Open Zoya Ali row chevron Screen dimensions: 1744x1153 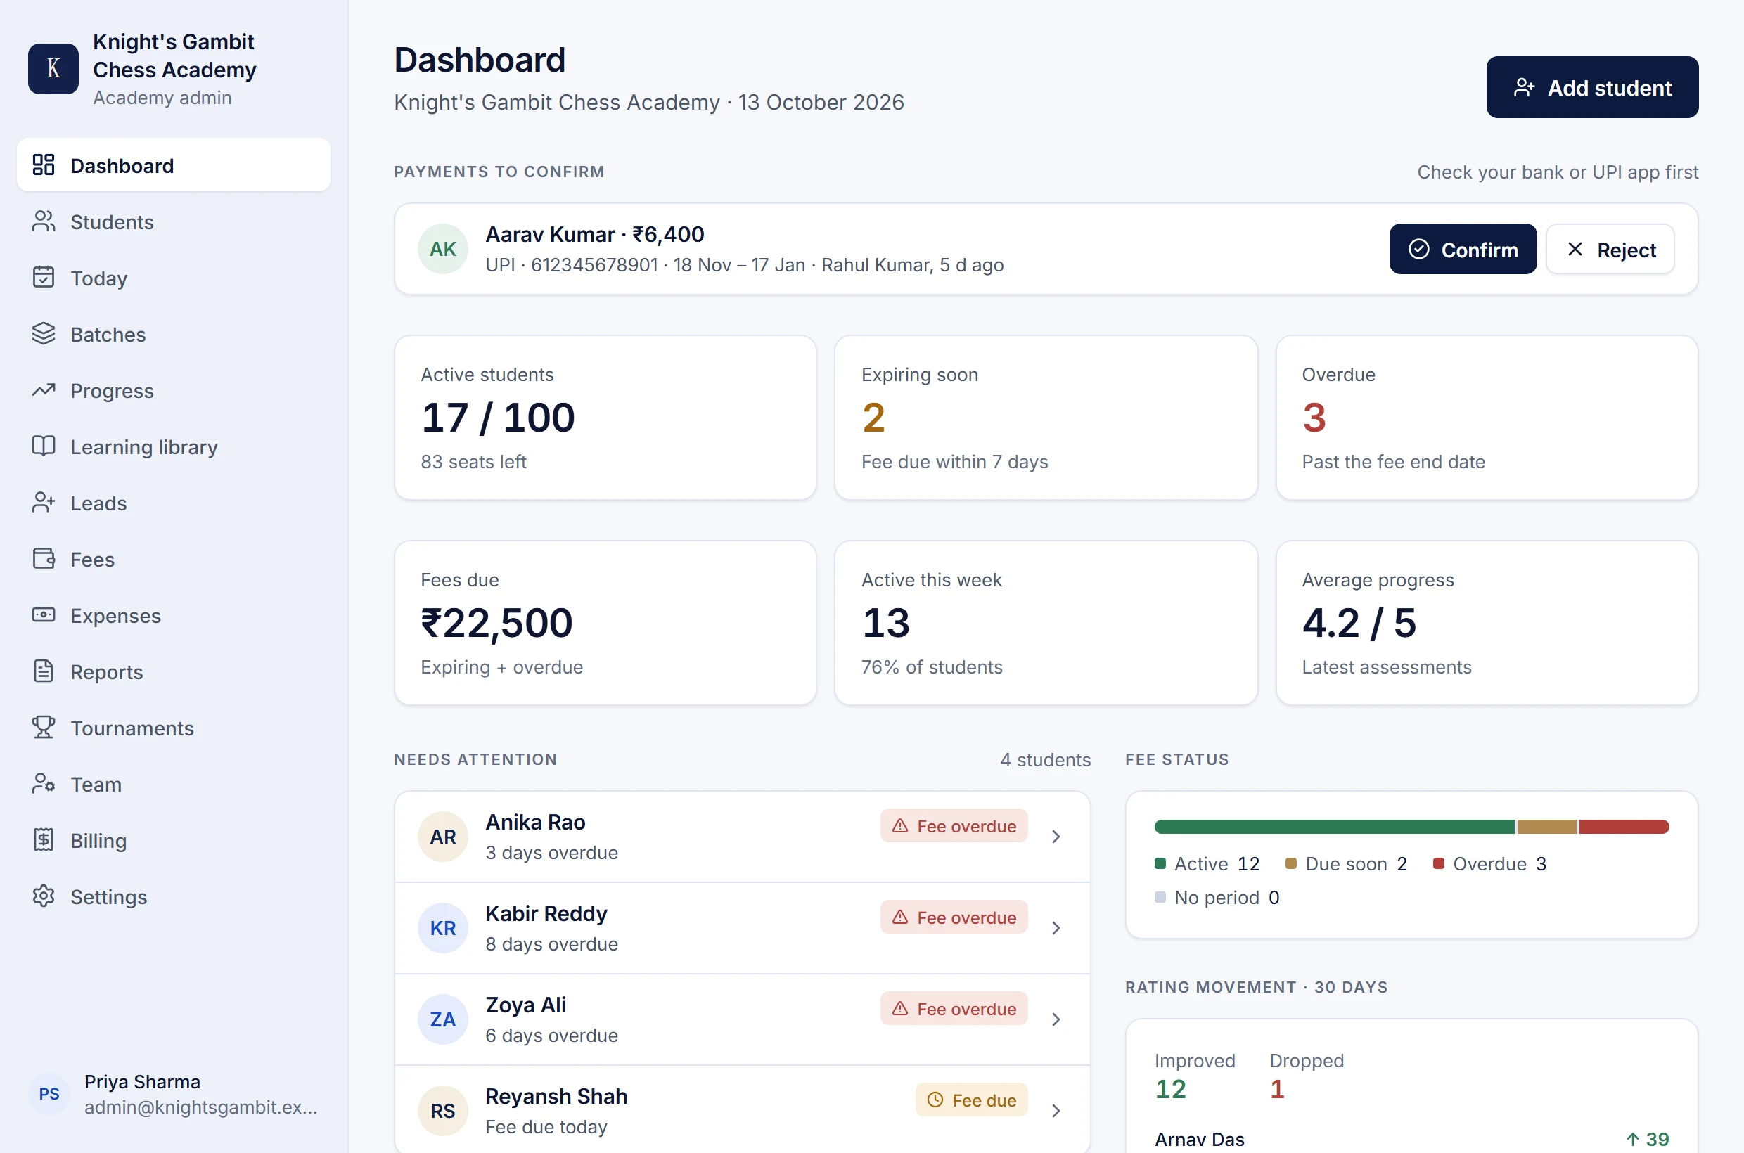click(1056, 1019)
